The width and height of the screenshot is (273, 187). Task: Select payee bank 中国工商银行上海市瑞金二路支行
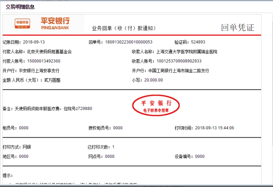point(179,71)
